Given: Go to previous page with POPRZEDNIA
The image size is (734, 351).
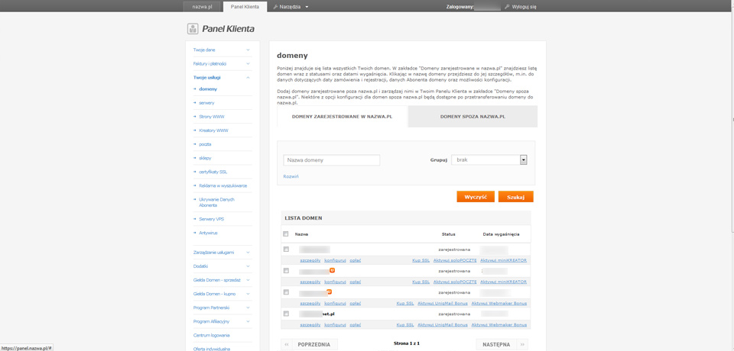Looking at the screenshot, I should (314, 345).
